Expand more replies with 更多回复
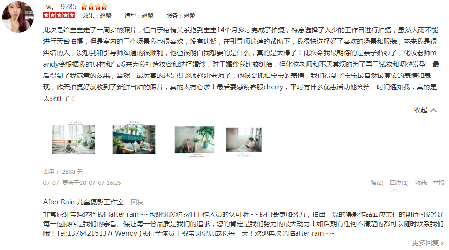This screenshot has height=250, width=449. [x=428, y=243]
